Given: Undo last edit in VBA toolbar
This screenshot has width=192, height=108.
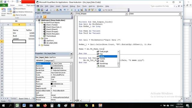Looking at the screenshot, I should click(64, 10).
